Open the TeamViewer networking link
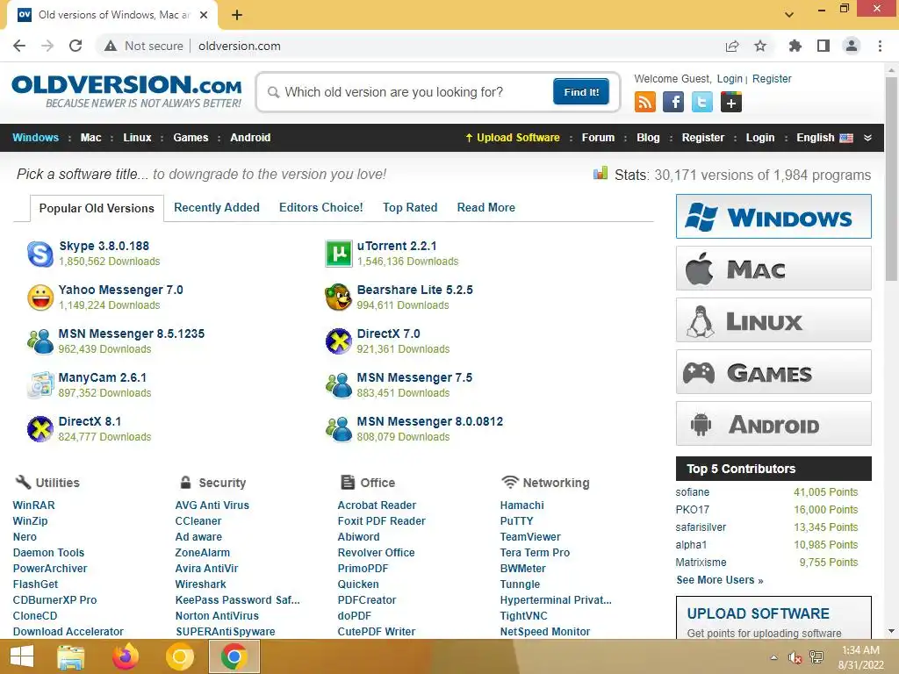Screen dimensions: 899x674 (x=530, y=536)
